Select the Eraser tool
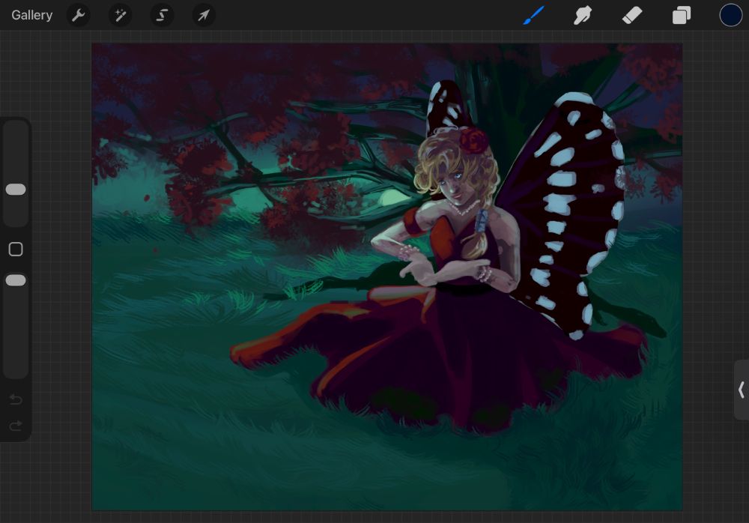 [x=632, y=15]
